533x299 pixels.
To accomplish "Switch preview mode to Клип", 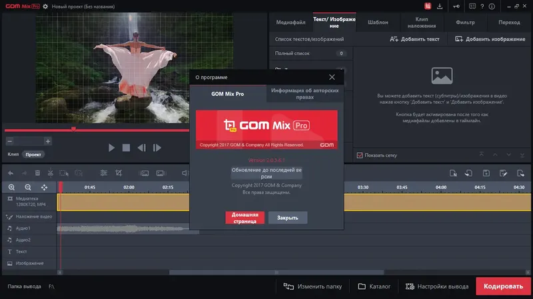I will (13, 154).
